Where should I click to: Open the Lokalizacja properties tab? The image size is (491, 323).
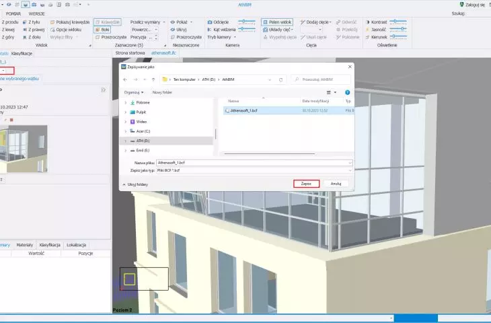pyautogui.click(x=77, y=245)
